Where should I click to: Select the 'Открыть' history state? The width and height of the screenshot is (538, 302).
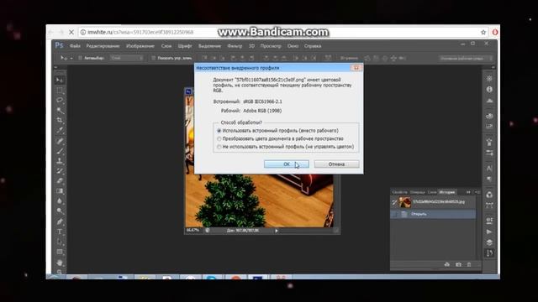pos(434,214)
